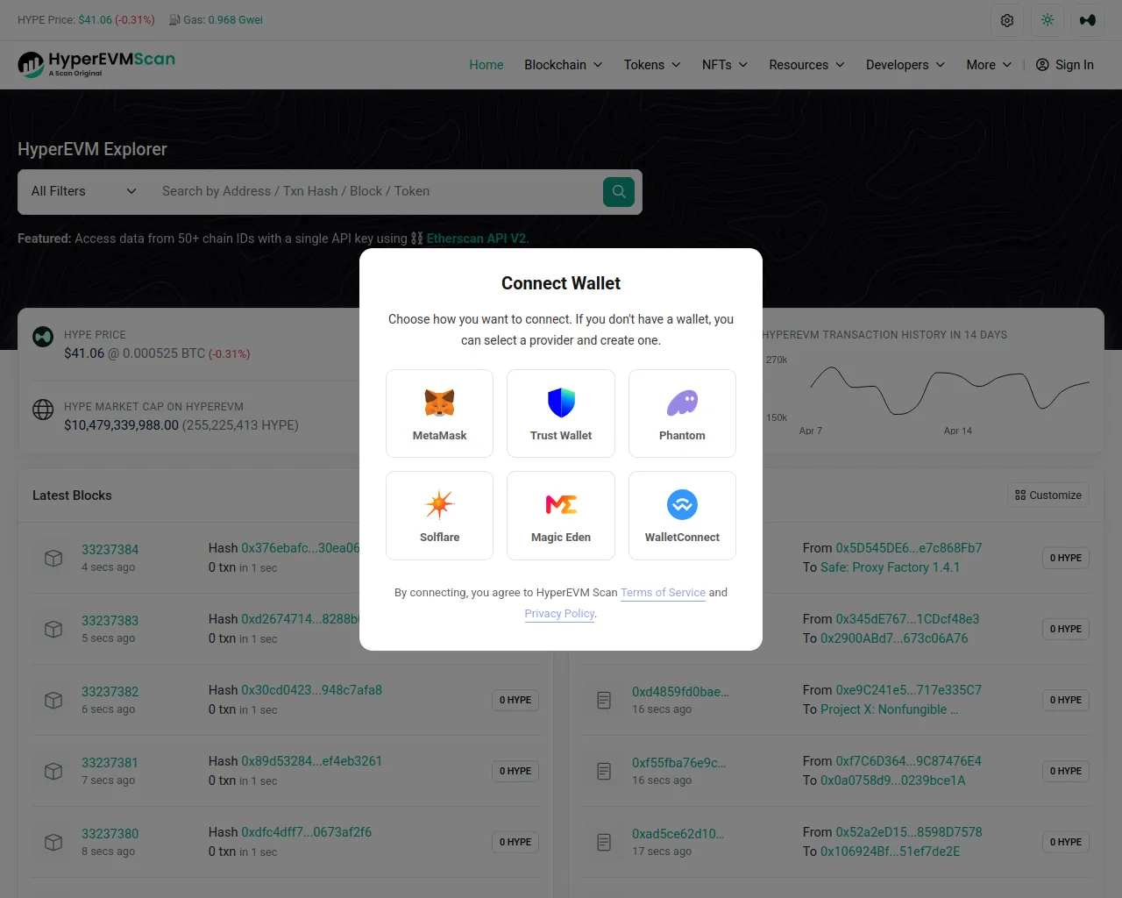Expand the Developers menu
Image resolution: width=1122 pixels, height=898 pixels.
click(905, 65)
